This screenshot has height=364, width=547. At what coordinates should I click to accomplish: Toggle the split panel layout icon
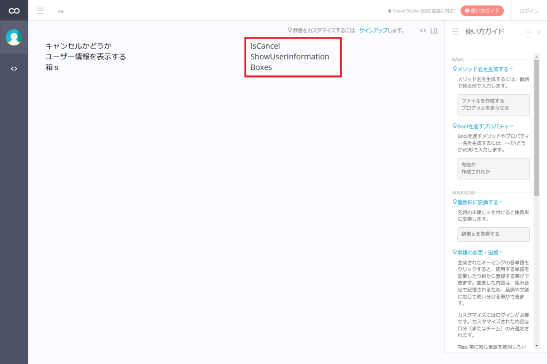pyautogui.click(x=434, y=30)
